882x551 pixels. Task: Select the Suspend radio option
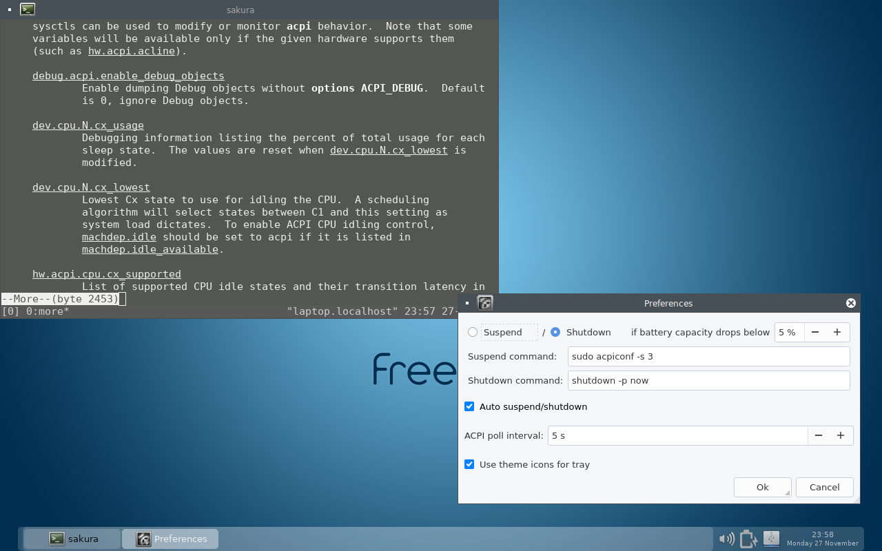coord(473,332)
